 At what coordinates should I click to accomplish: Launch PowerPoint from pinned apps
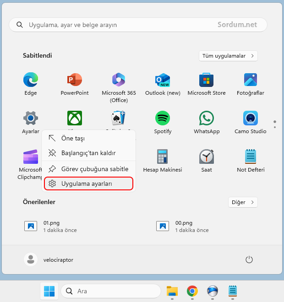pos(75,84)
